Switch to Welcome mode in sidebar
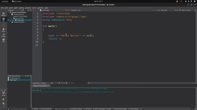The image size is (197, 110). pos(3,14)
